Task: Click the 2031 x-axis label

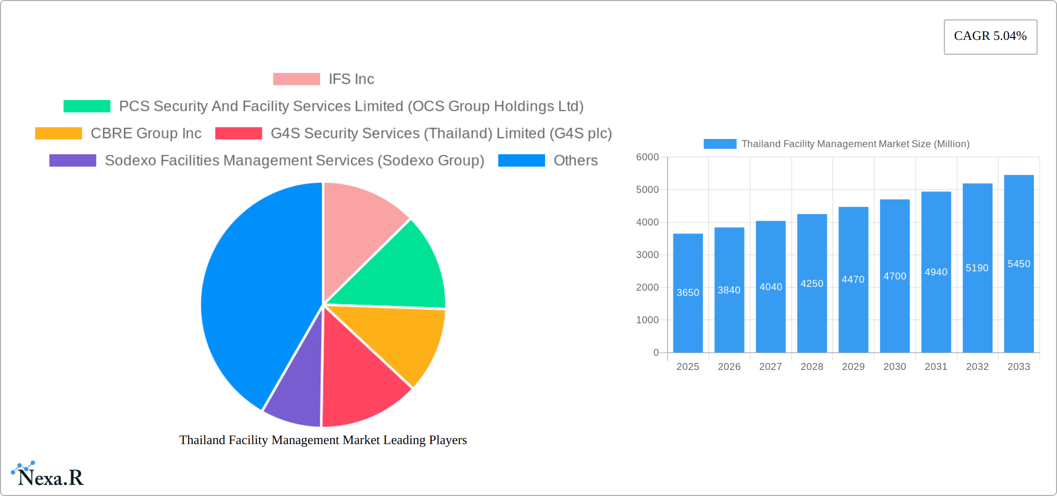Action: pos(936,367)
